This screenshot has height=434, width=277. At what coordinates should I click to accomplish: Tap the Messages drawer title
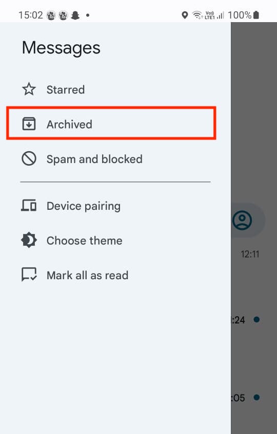click(x=61, y=48)
